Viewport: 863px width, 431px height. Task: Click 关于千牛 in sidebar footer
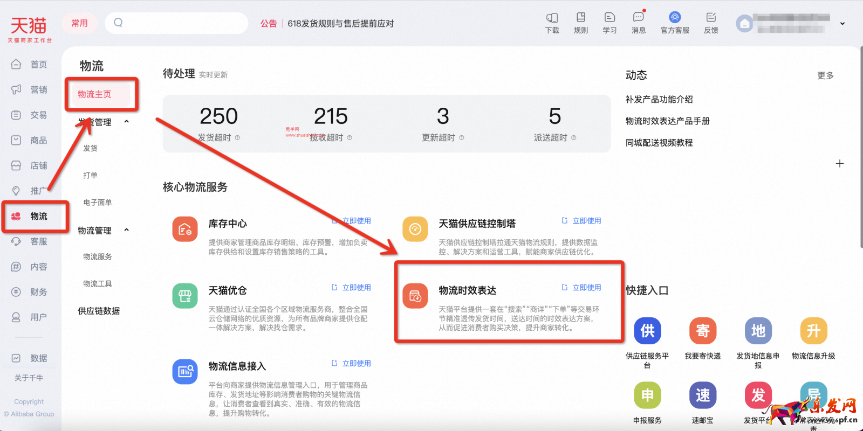click(29, 378)
